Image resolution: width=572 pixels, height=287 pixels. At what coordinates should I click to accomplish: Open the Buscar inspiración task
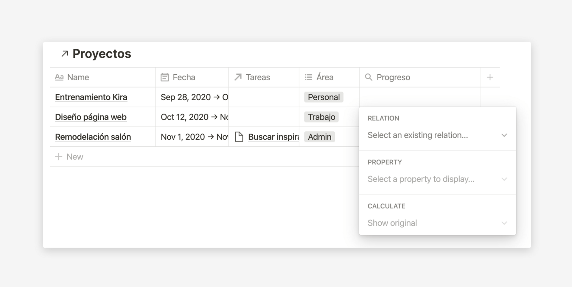270,137
